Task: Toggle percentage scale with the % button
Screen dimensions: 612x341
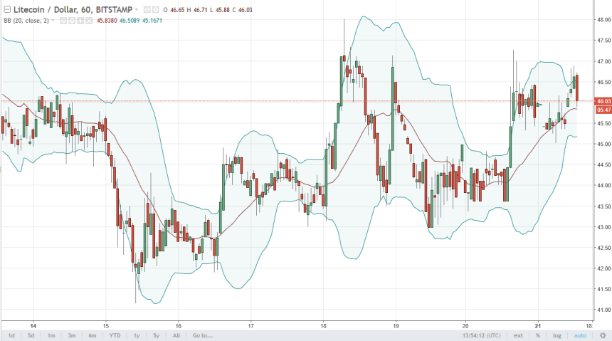Action: point(538,335)
